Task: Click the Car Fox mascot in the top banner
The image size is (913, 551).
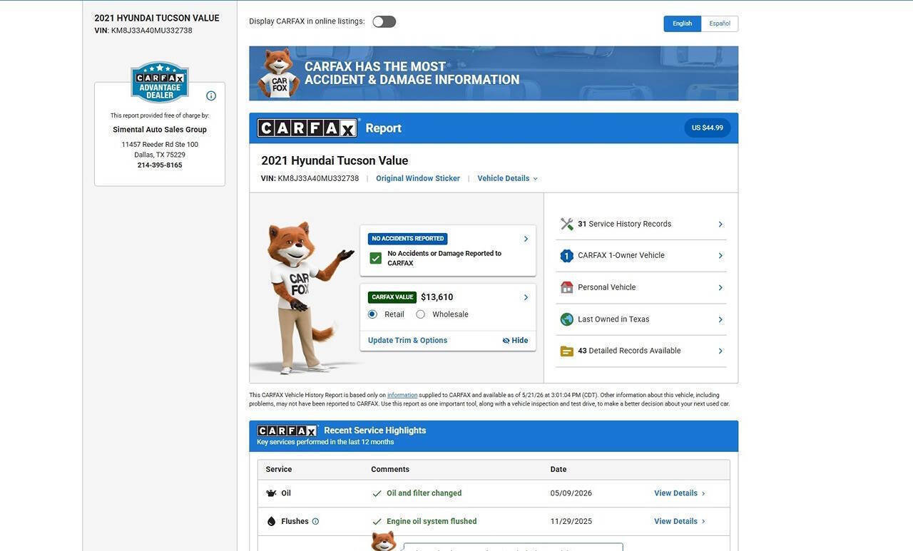Action: point(278,73)
